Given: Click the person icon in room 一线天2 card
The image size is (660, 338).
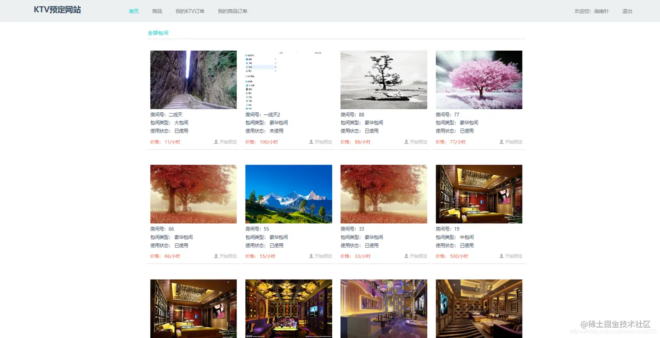Looking at the screenshot, I should tap(311, 142).
